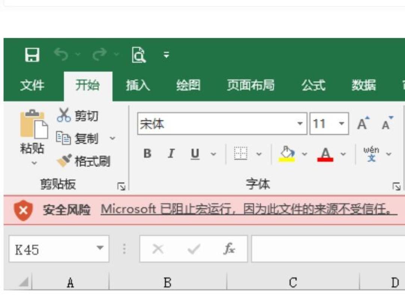Switch to the 开始 ribbon tab
The image size is (405, 304).
[x=88, y=86]
